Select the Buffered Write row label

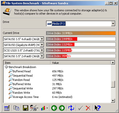tap(22, 84)
